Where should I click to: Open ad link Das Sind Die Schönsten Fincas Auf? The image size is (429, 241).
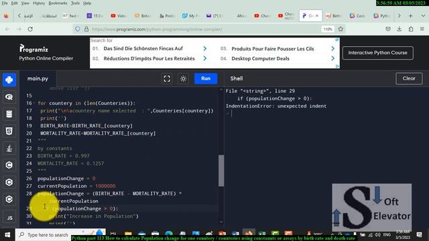tap(143, 48)
